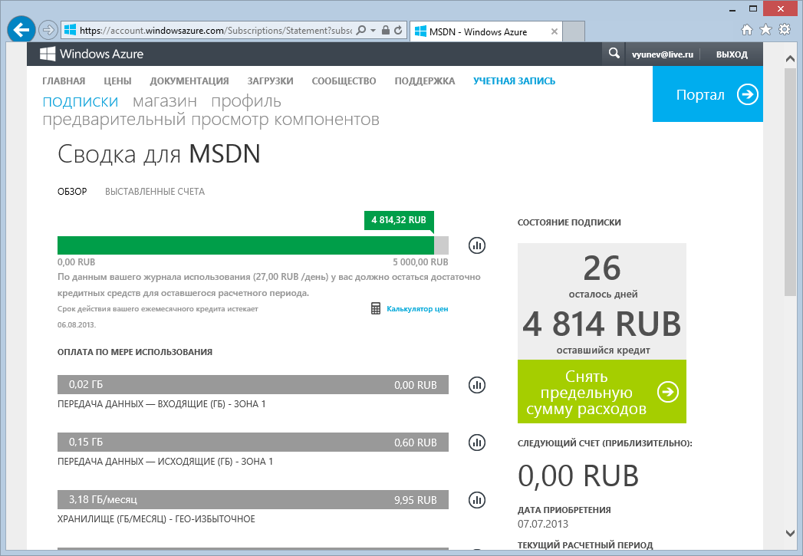The width and height of the screenshot is (803, 556).
Task: Open browser Tools gear icon
Action: coord(785,30)
